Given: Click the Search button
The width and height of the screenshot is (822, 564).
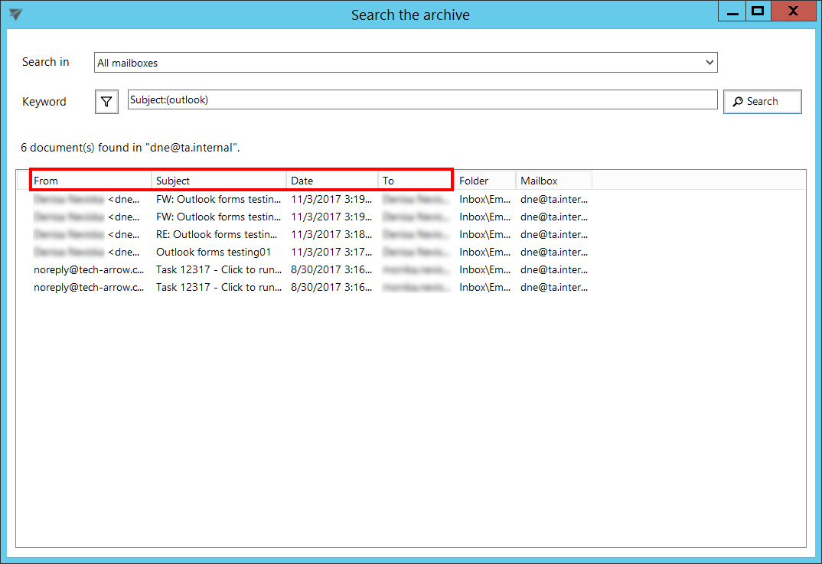Looking at the screenshot, I should tap(762, 102).
